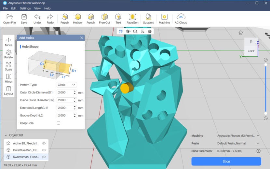This screenshot has width=270, height=169.
Task: Expand the Resin selection list
Action: click(x=258, y=143)
